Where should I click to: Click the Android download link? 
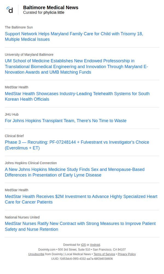click(x=95, y=245)
